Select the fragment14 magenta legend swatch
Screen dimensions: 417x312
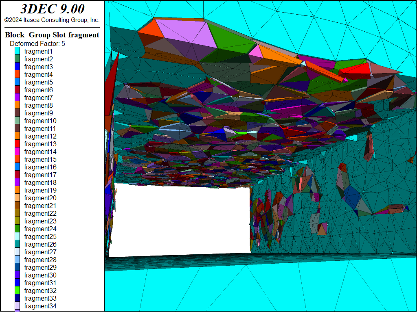pos(18,152)
